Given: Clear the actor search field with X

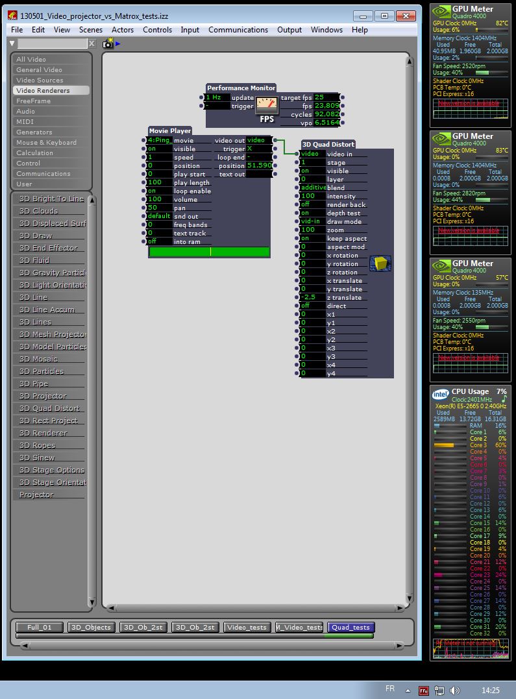Looking at the screenshot, I should (x=92, y=43).
